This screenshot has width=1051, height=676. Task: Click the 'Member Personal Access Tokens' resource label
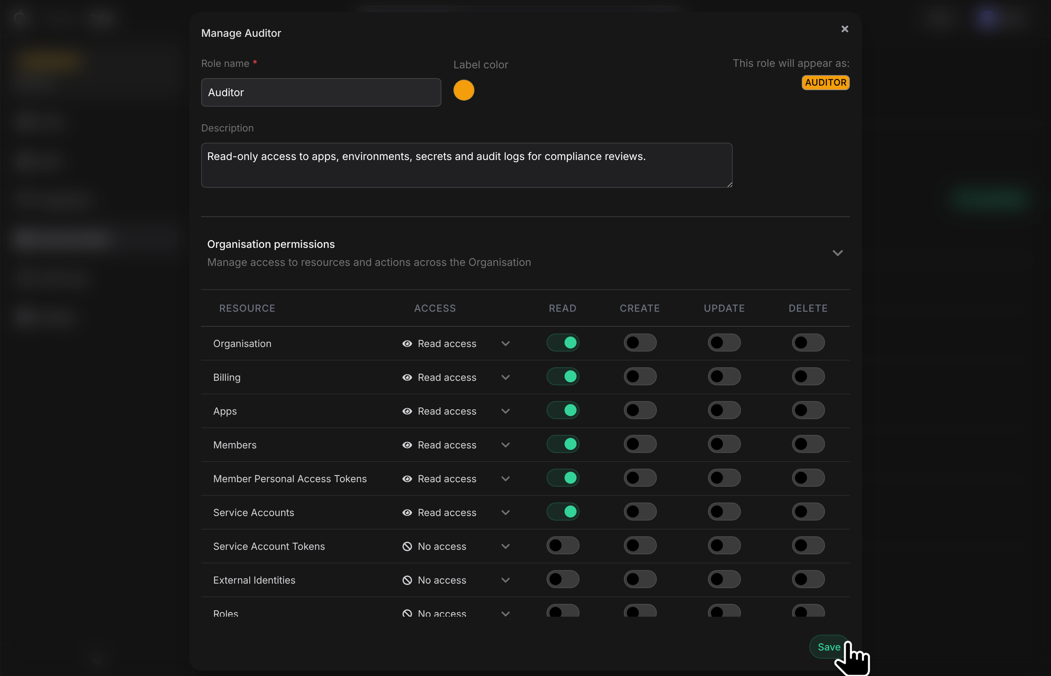point(290,479)
